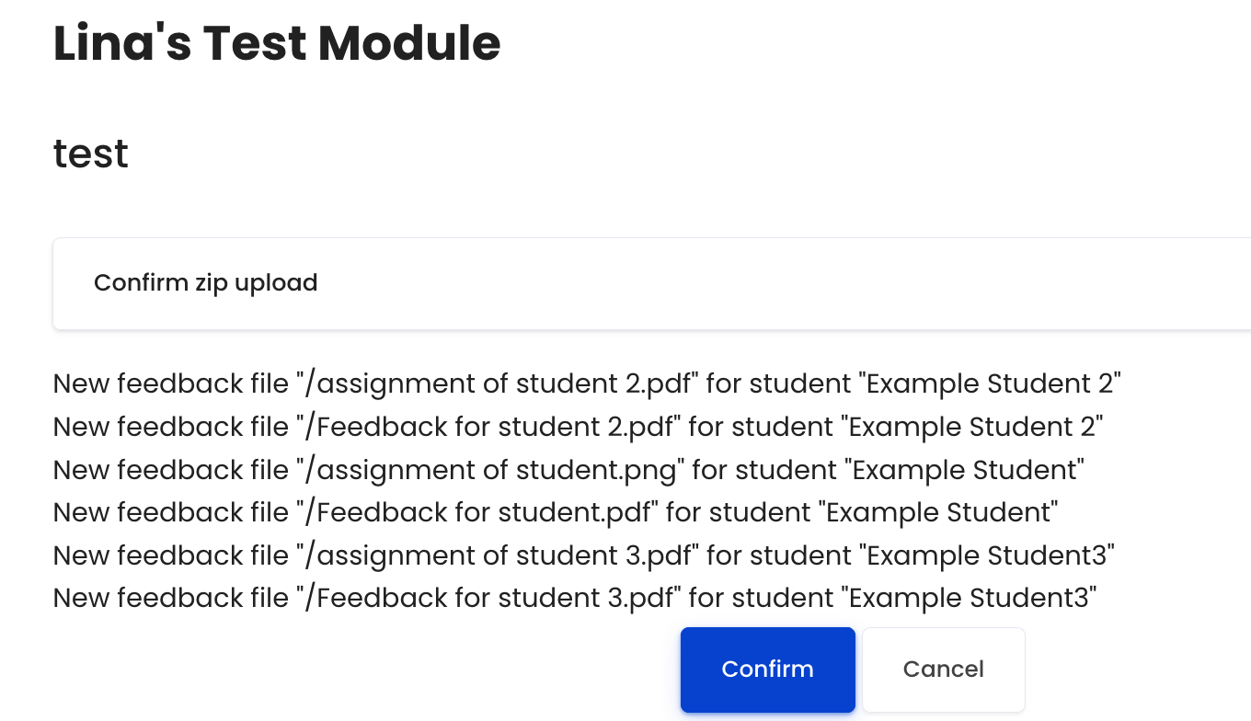The height and width of the screenshot is (721, 1251).
Task: Click the "test" assignment title
Action: 91,154
